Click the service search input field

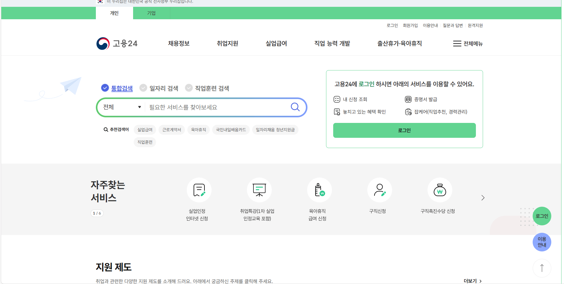click(217, 107)
